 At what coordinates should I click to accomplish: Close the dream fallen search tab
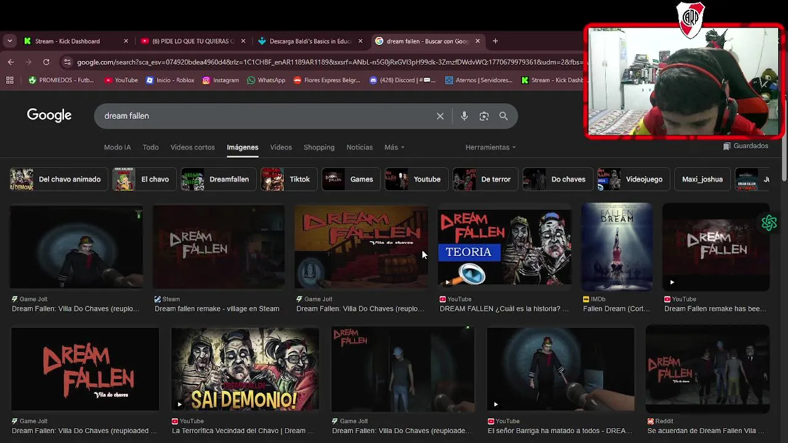coord(477,41)
